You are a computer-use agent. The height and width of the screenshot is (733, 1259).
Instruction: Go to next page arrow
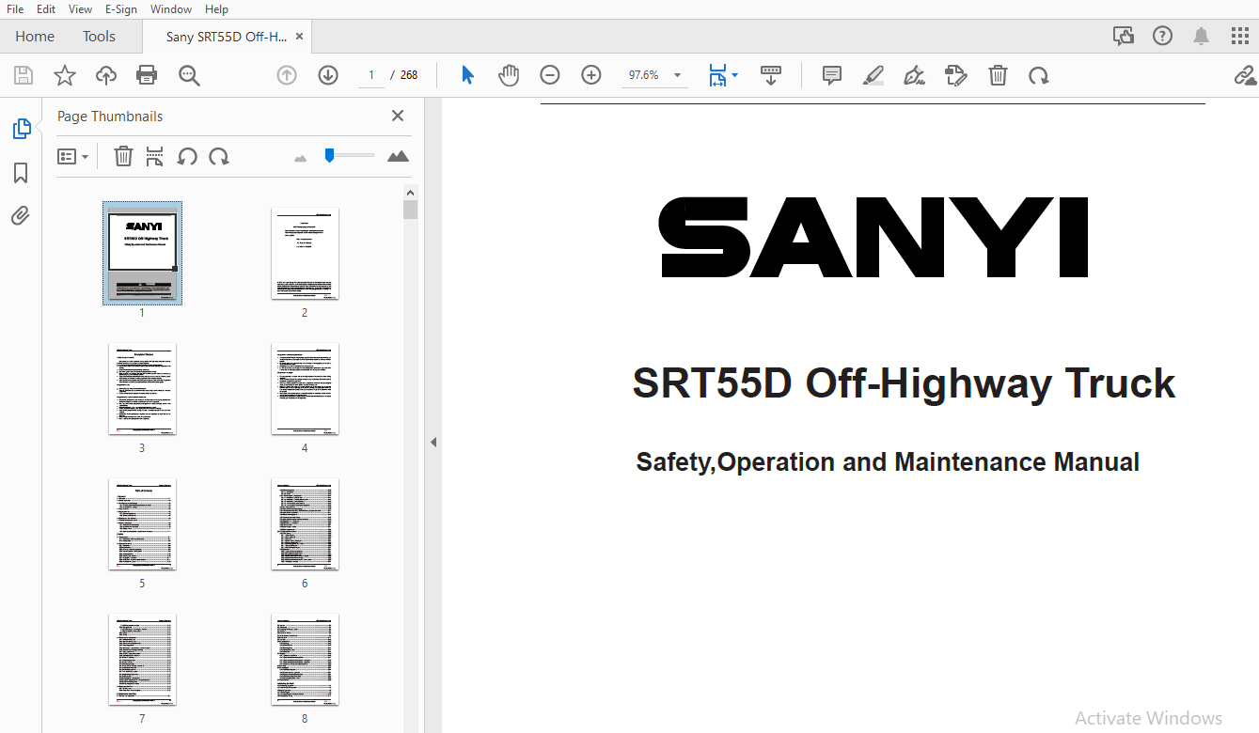pyautogui.click(x=328, y=75)
